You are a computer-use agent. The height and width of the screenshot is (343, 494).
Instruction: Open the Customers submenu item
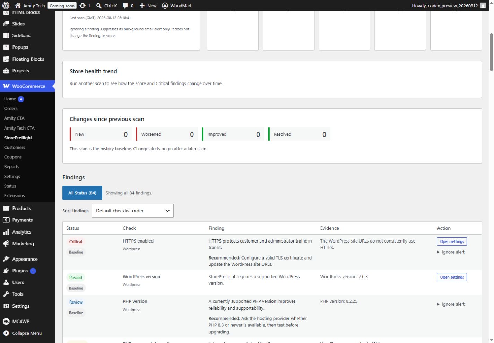[x=15, y=147]
